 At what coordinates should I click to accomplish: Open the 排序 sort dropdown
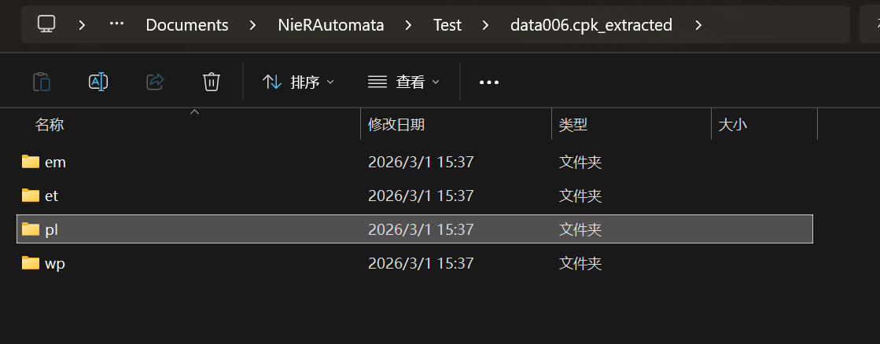298,82
